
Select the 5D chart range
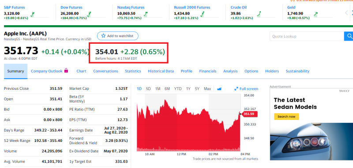(148, 89)
